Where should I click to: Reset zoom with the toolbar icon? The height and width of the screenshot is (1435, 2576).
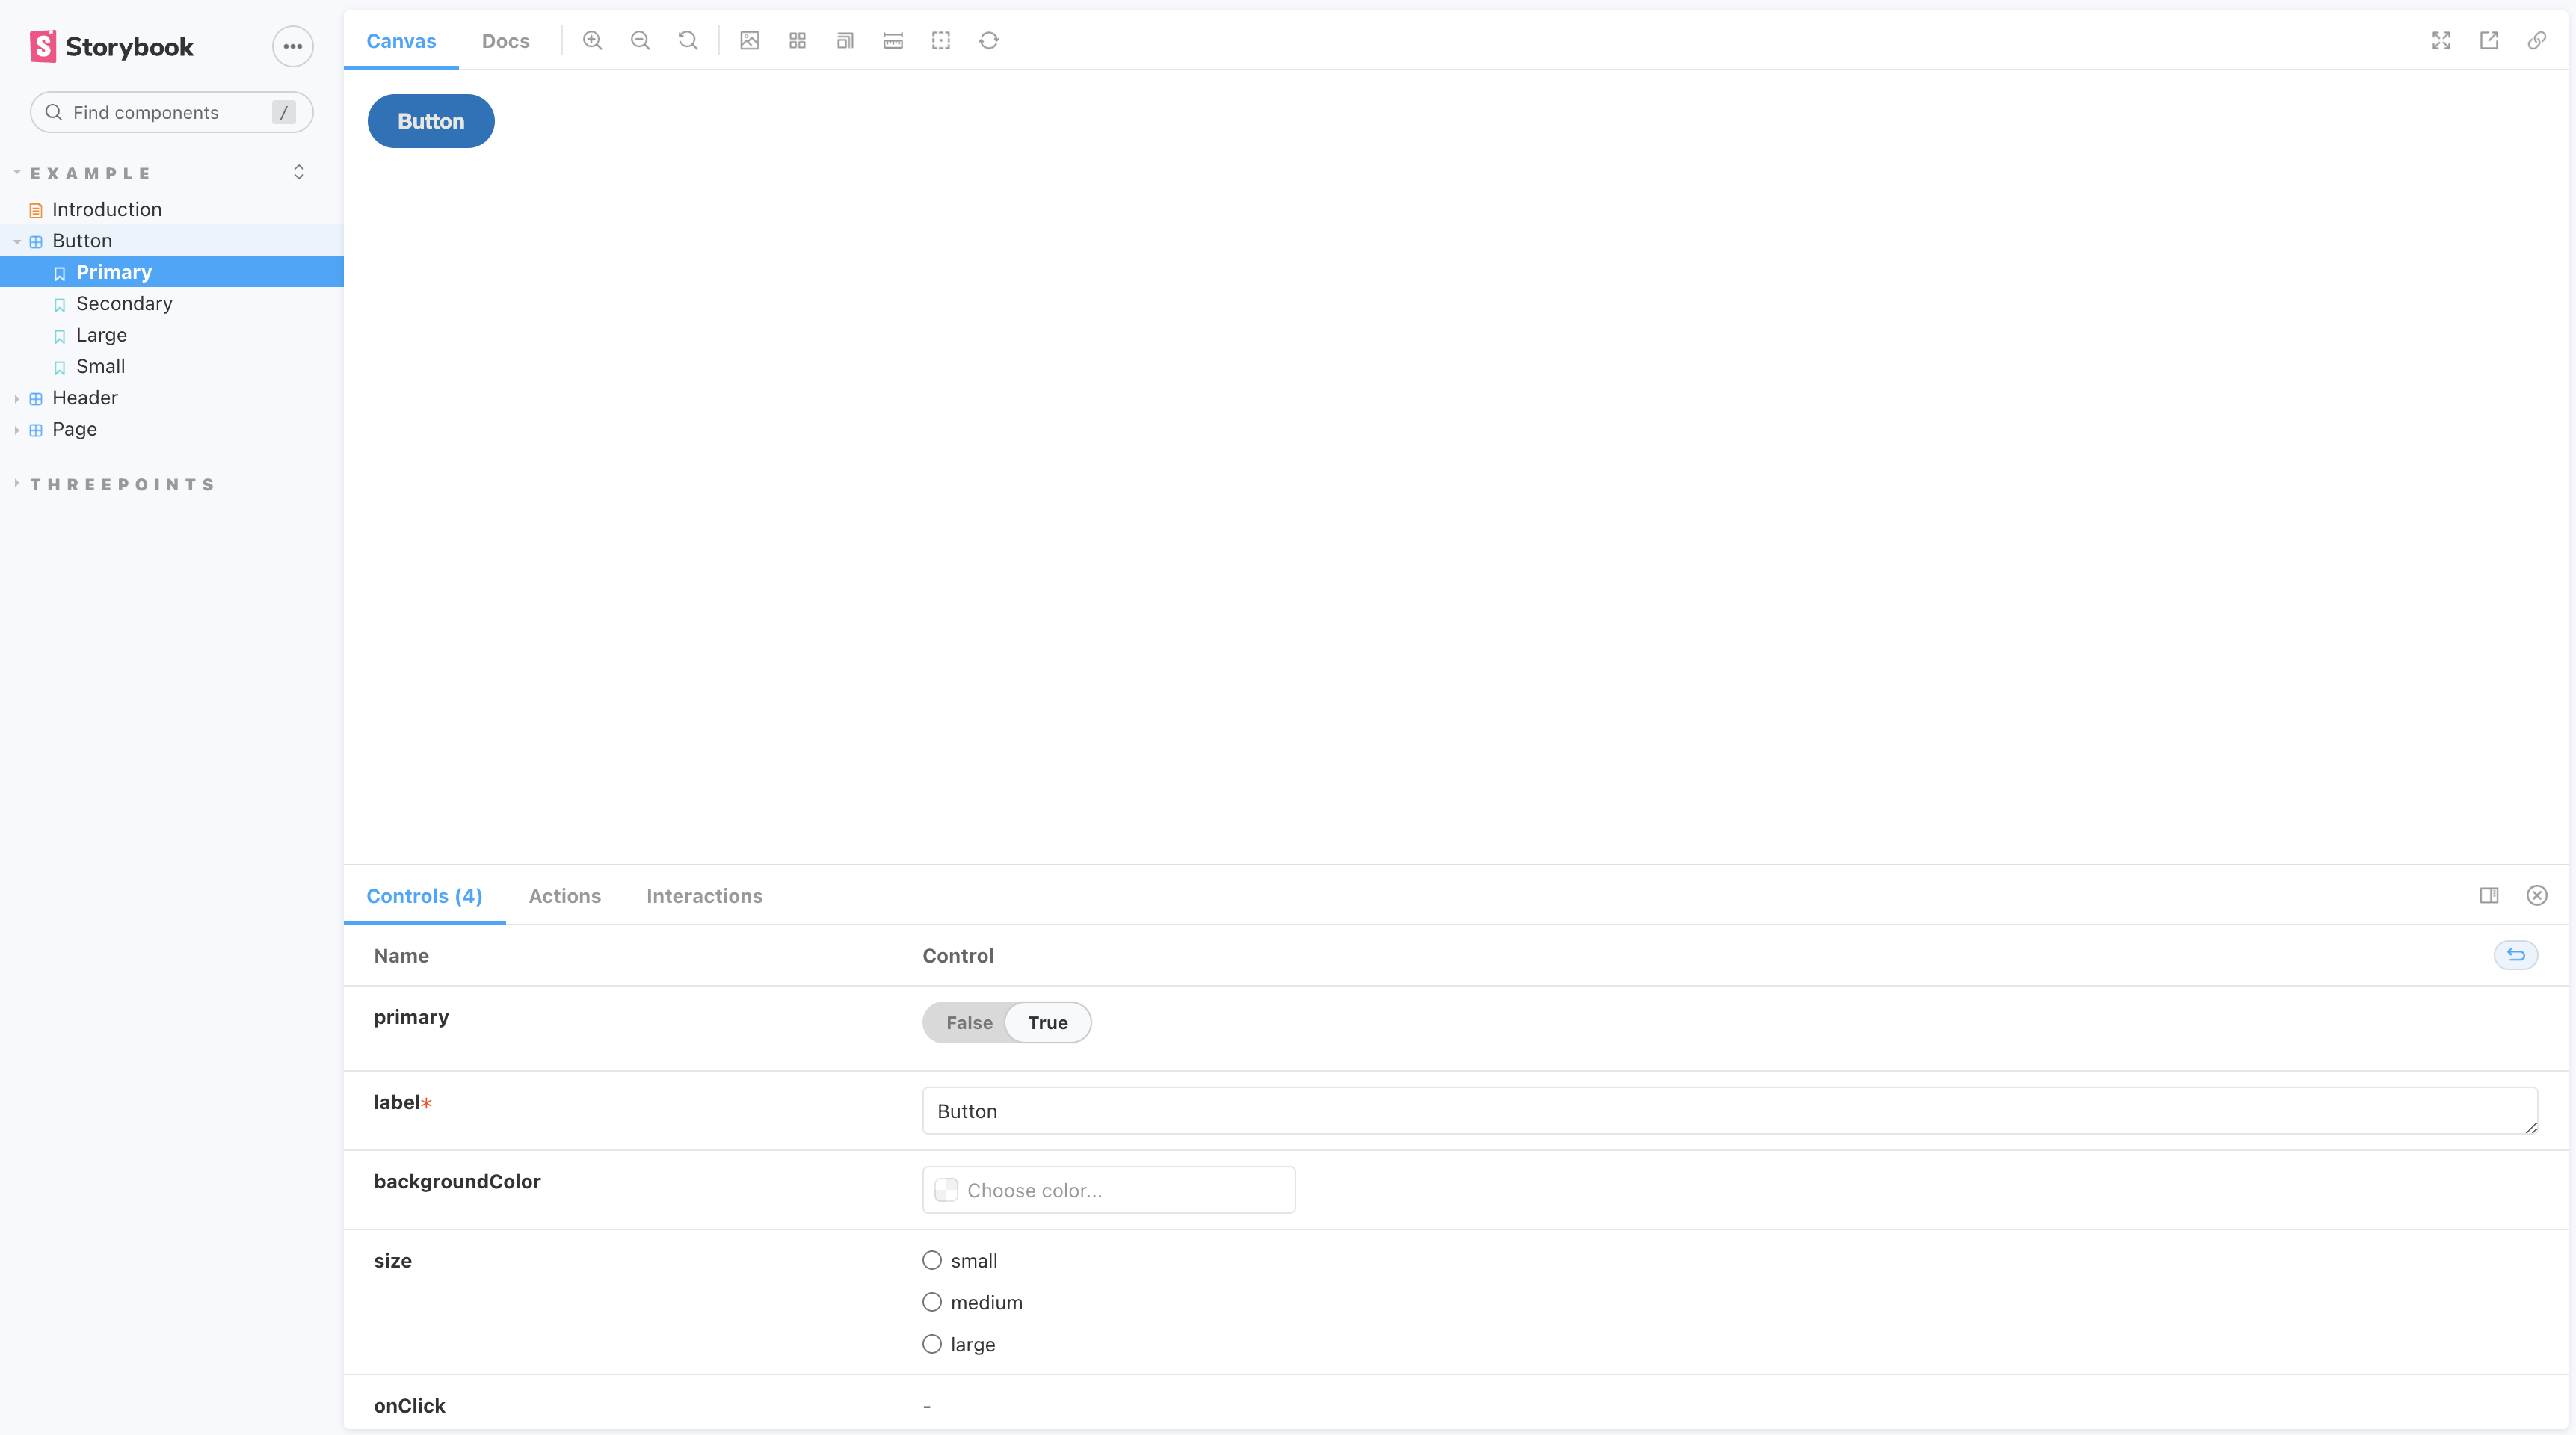[x=688, y=41]
